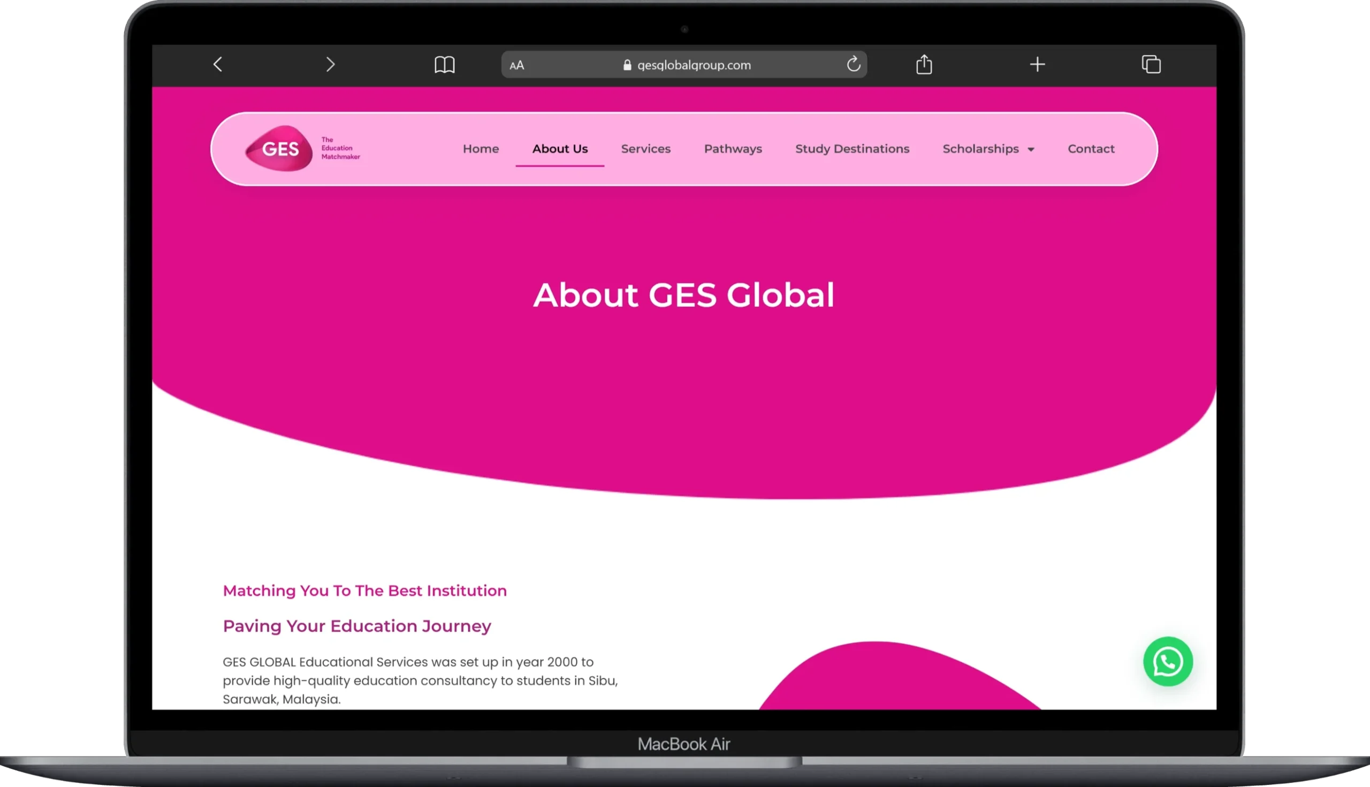The image size is (1370, 787).
Task: Click the browser forward arrow
Action: click(330, 65)
